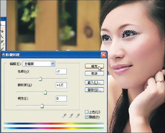Screen dimensions: 165x133
Task: Click the 色相 hue value field
Action: (61, 71)
